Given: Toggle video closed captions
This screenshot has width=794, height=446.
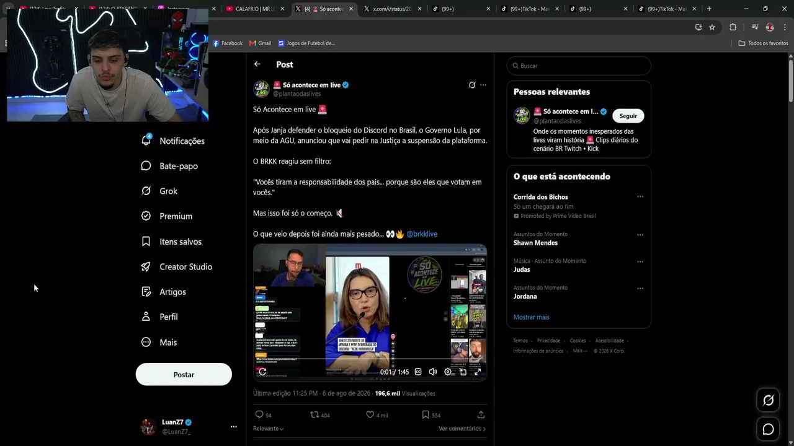Looking at the screenshot, I should pos(418,372).
